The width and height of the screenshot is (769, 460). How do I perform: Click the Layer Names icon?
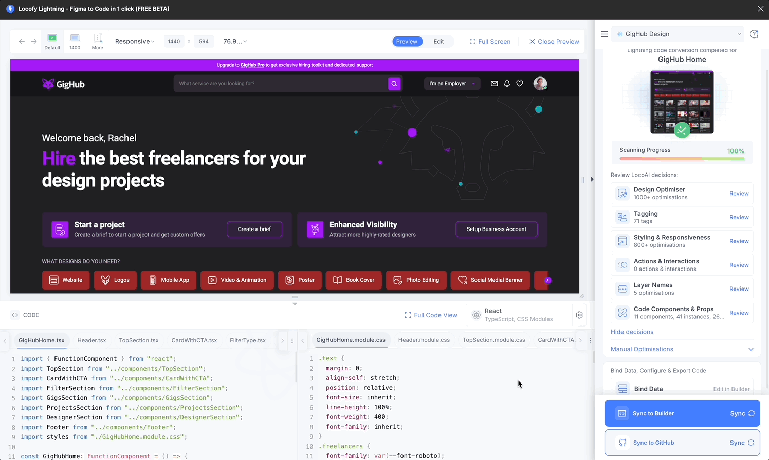coord(622,289)
